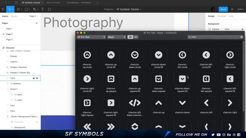Viewport: 246px width, 138px height.
Task: Click the background color swatch E5E5E5
Action: [x=209, y=29]
